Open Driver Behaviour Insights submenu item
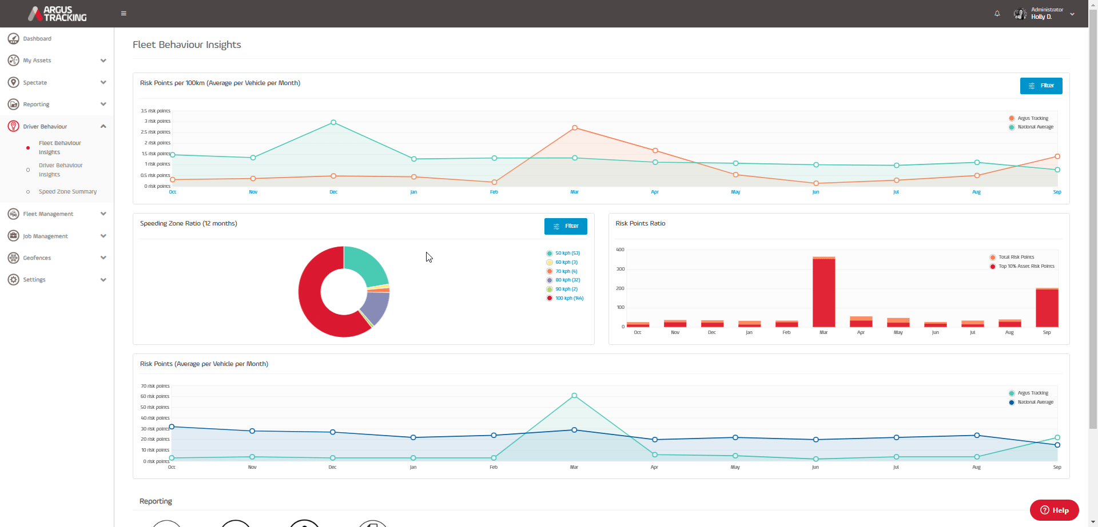1098x527 pixels. [61, 170]
